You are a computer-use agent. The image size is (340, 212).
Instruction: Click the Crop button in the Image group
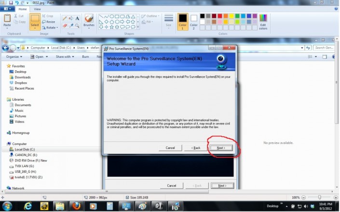47,16
